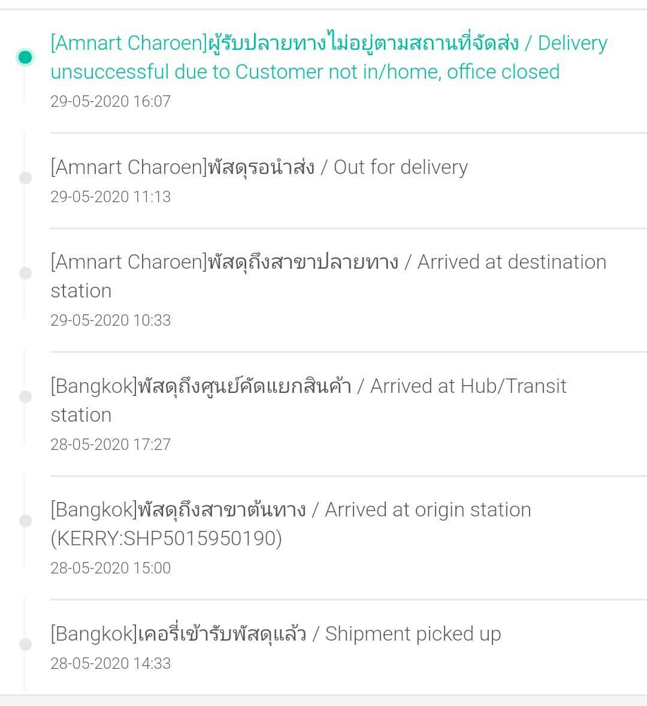Click the 28-05-2020 17:27 timestamp

(x=111, y=444)
